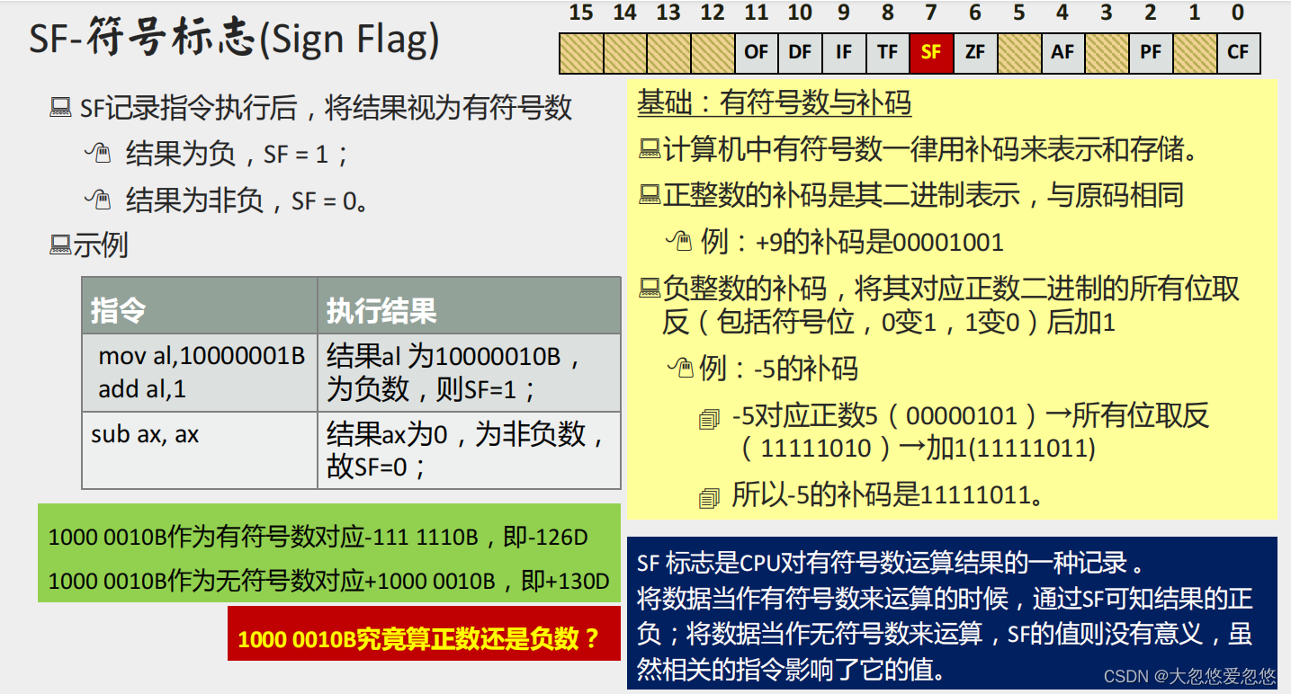This screenshot has height=694, width=1291.
Task: Click the mouse bullet icon beside "结果为非负，SF = 0"
Action: 97,199
